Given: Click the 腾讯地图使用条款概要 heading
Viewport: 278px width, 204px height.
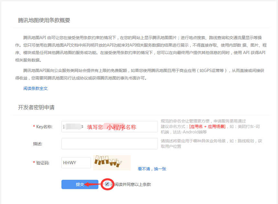Looking at the screenshot, I should (x=44, y=20).
